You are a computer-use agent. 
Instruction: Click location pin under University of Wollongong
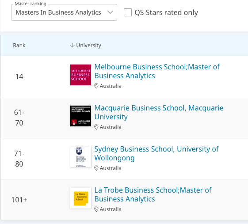click(96, 168)
